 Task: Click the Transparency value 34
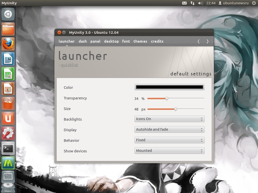click(136, 99)
